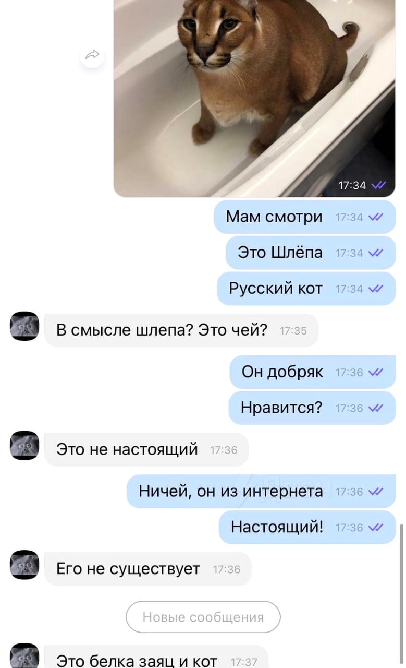
Task: Select the 'Русский кот' message bubble
Action: tap(306, 289)
